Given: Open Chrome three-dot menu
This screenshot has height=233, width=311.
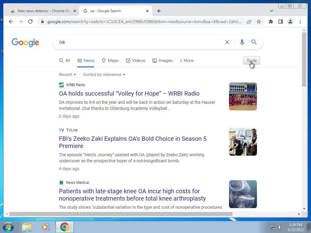Looking at the screenshot, I should pos(300,22).
